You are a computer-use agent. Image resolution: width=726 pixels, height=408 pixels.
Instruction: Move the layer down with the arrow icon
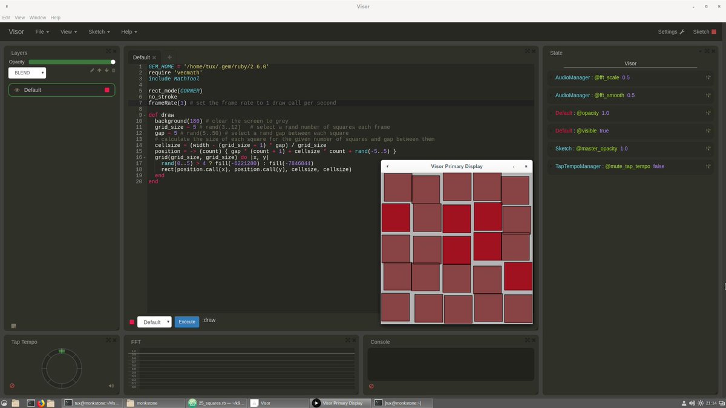[106, 70]
